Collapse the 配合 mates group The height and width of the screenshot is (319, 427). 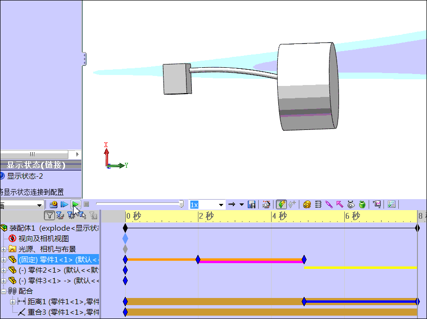pos(4,291)
